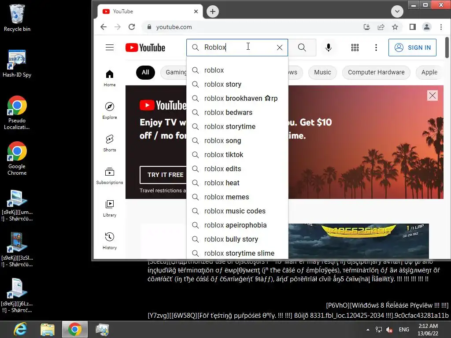Open a new Chrome tab
This screenshot has width=451, height=338.
[213, 11]
